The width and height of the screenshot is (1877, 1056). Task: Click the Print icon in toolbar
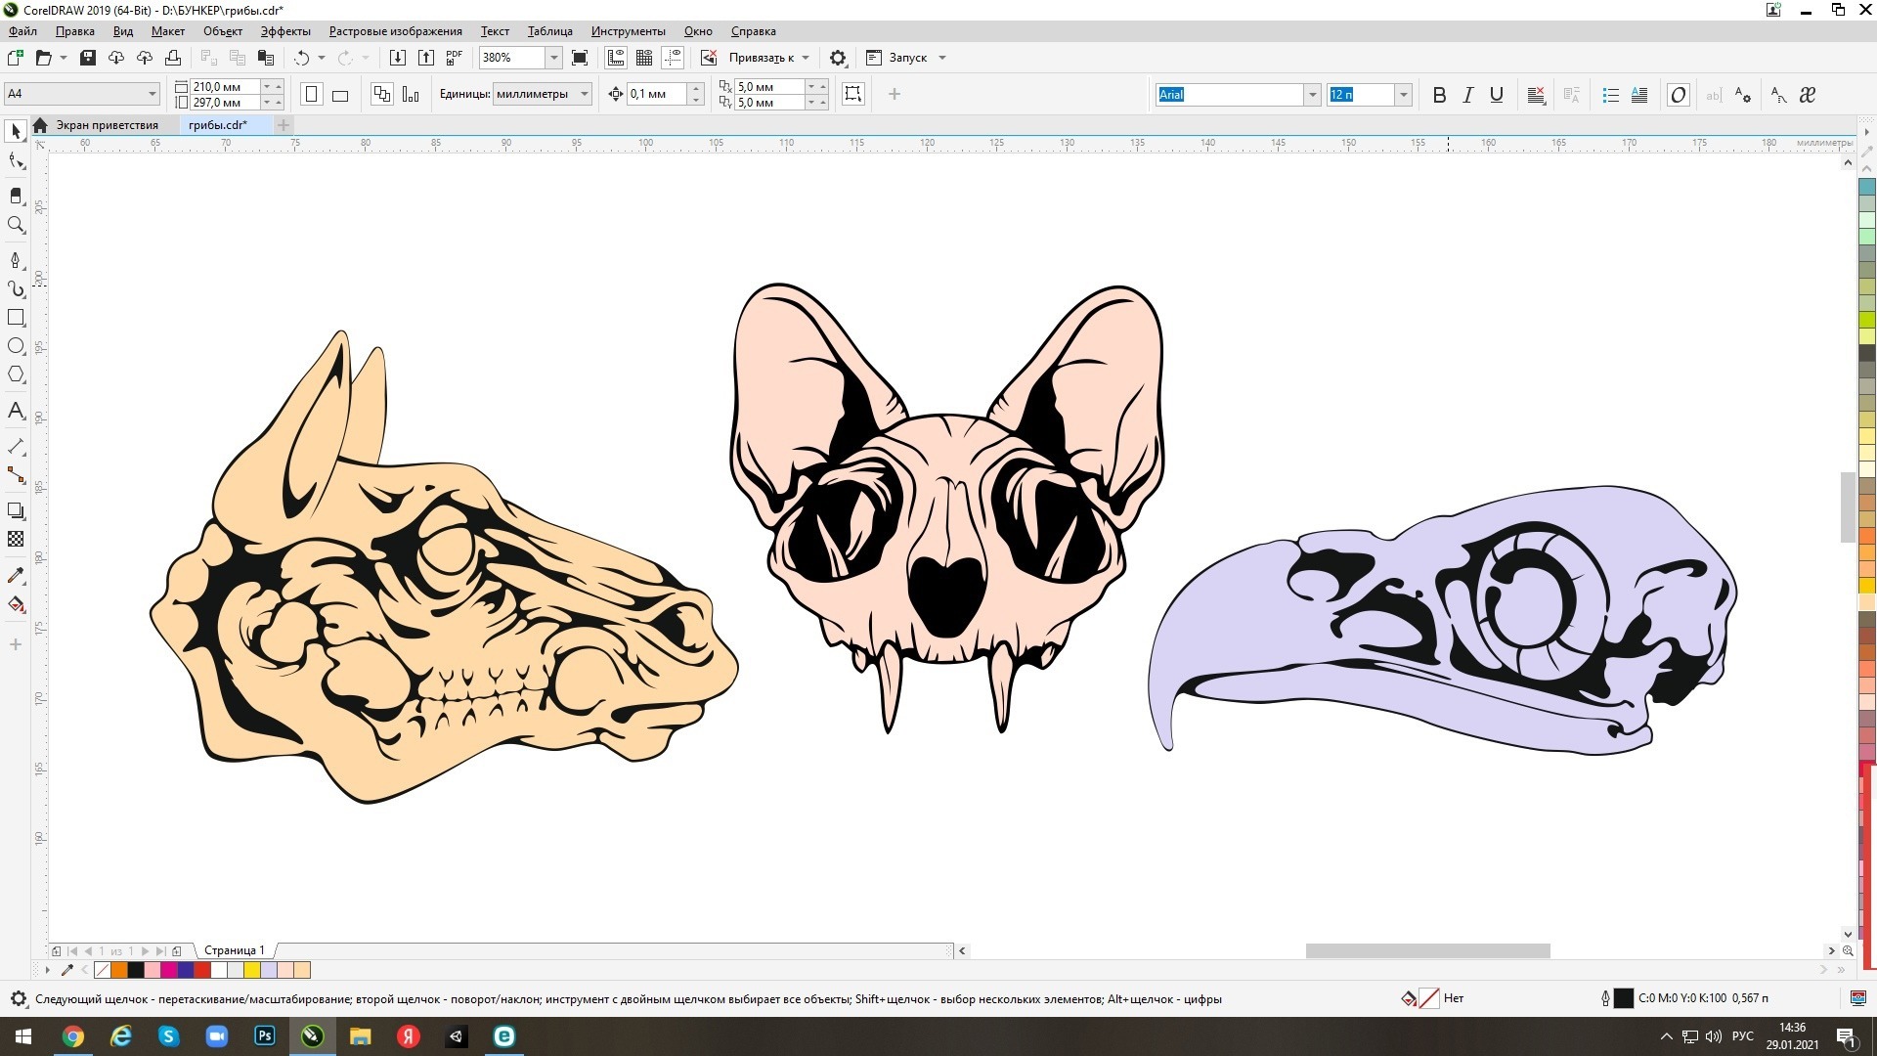click(x=173, y=58)
